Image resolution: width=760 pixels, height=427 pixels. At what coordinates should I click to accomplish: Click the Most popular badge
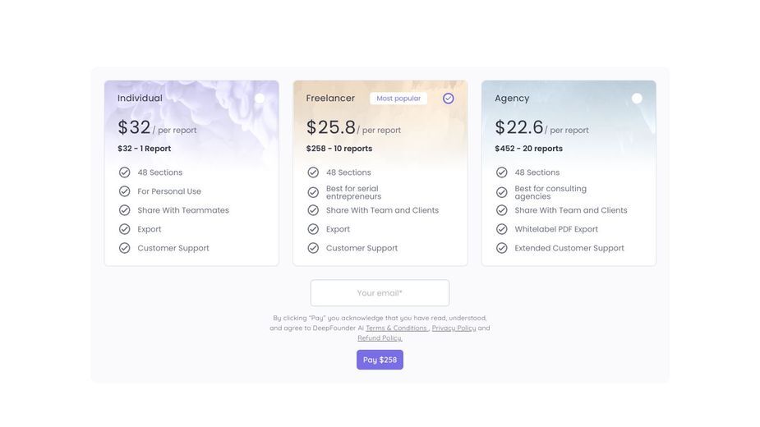pos(398,99)
